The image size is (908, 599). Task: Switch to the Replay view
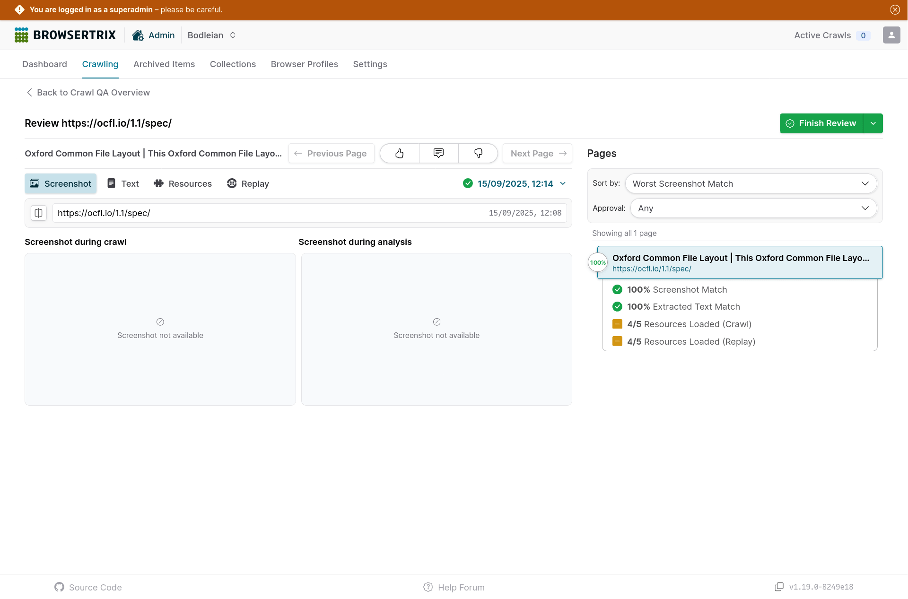[248, 183]
